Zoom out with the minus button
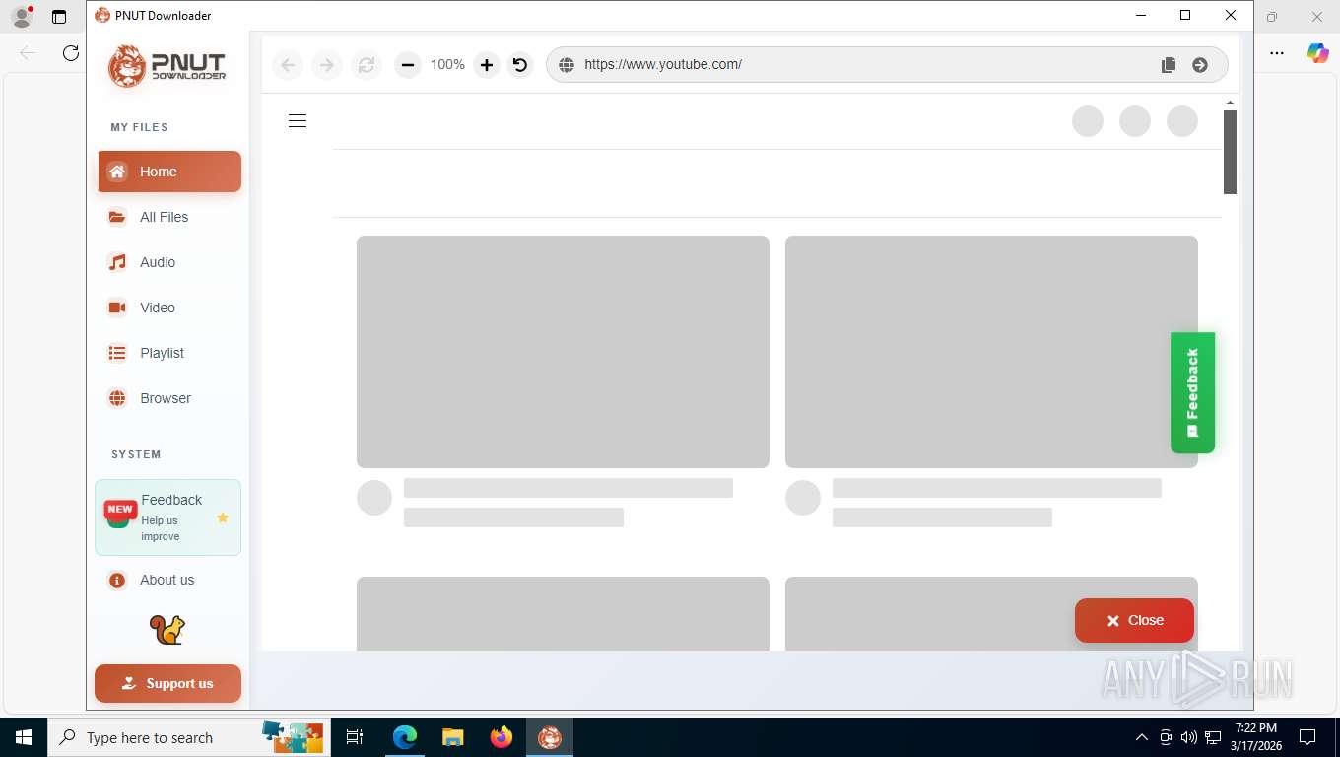 tap(408, 65)
